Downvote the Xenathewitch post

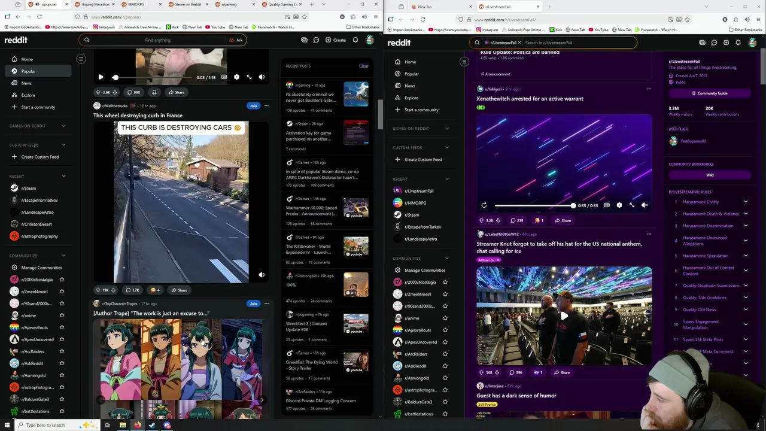click(498, 220)
